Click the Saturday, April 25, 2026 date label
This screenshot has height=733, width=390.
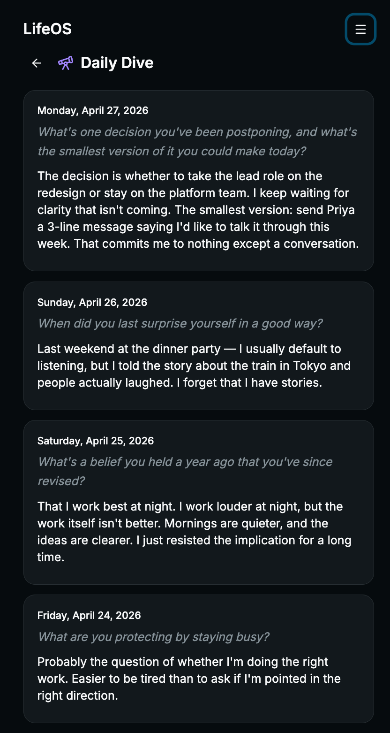point(96,441)
